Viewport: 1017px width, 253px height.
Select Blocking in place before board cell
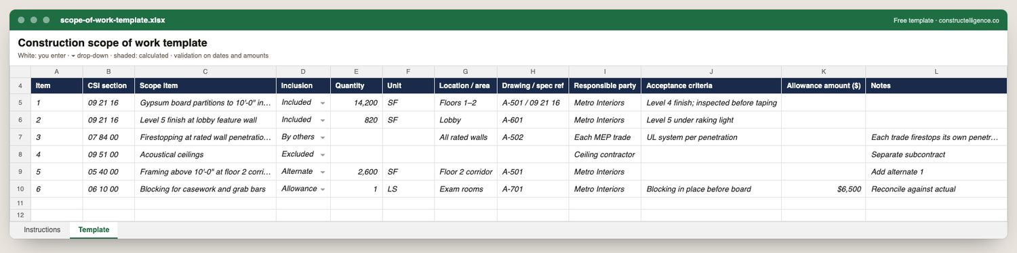click(x=711, y=189)
